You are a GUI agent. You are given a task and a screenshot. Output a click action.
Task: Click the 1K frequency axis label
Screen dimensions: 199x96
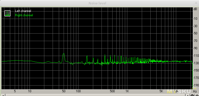(x=127, y=91)
